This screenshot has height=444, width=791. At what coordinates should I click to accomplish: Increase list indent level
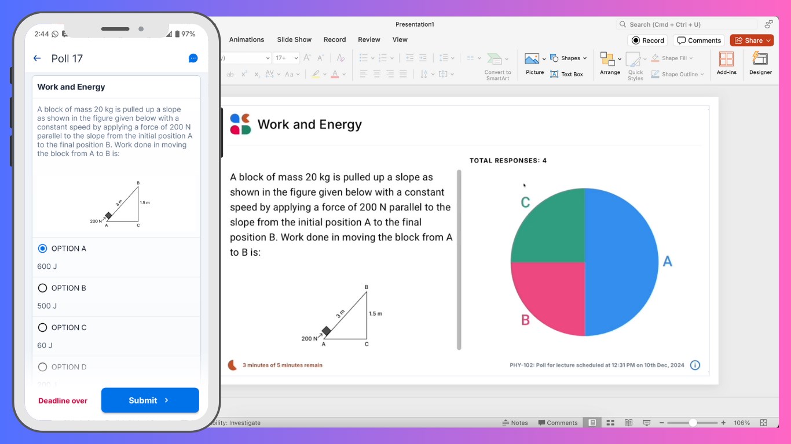[423, 58]
